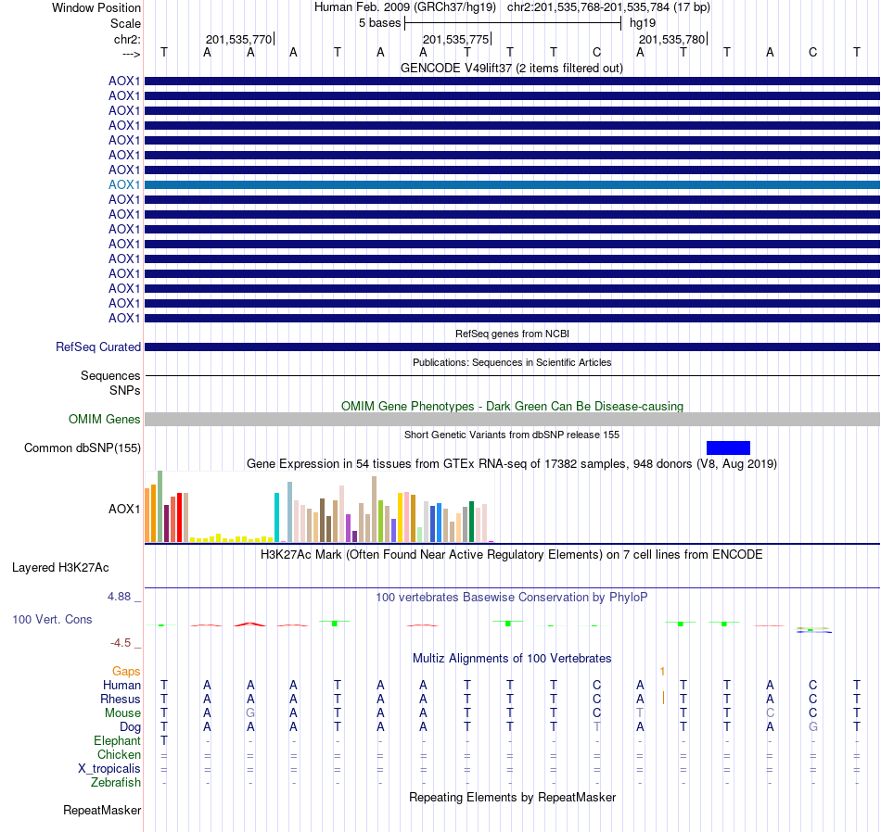Click the Human Feb. 2009 (GRCh37/hg19) assembly text
This screenshot has width=881, height=832.
click(x=405, y=7)
